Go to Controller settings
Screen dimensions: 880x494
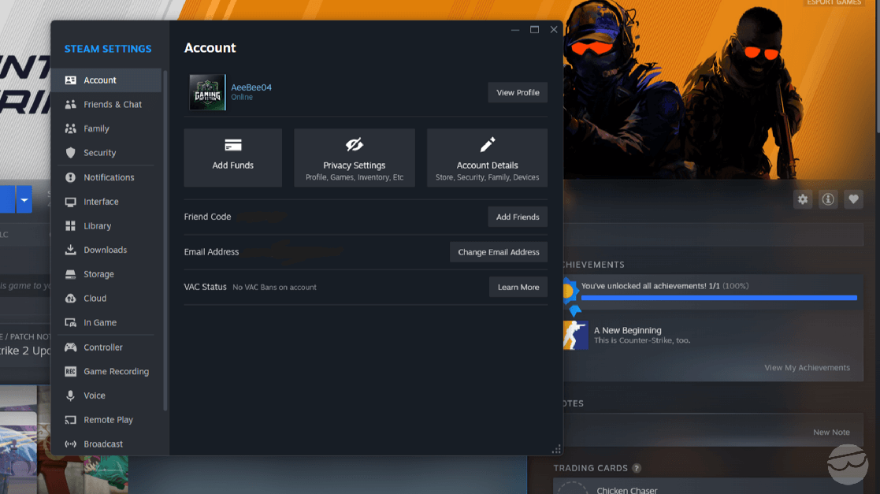(106, 347)
